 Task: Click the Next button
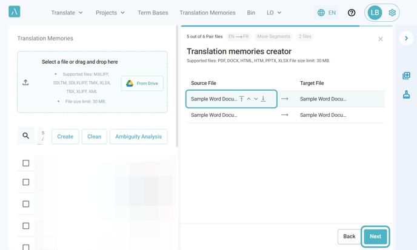(375, 236)
